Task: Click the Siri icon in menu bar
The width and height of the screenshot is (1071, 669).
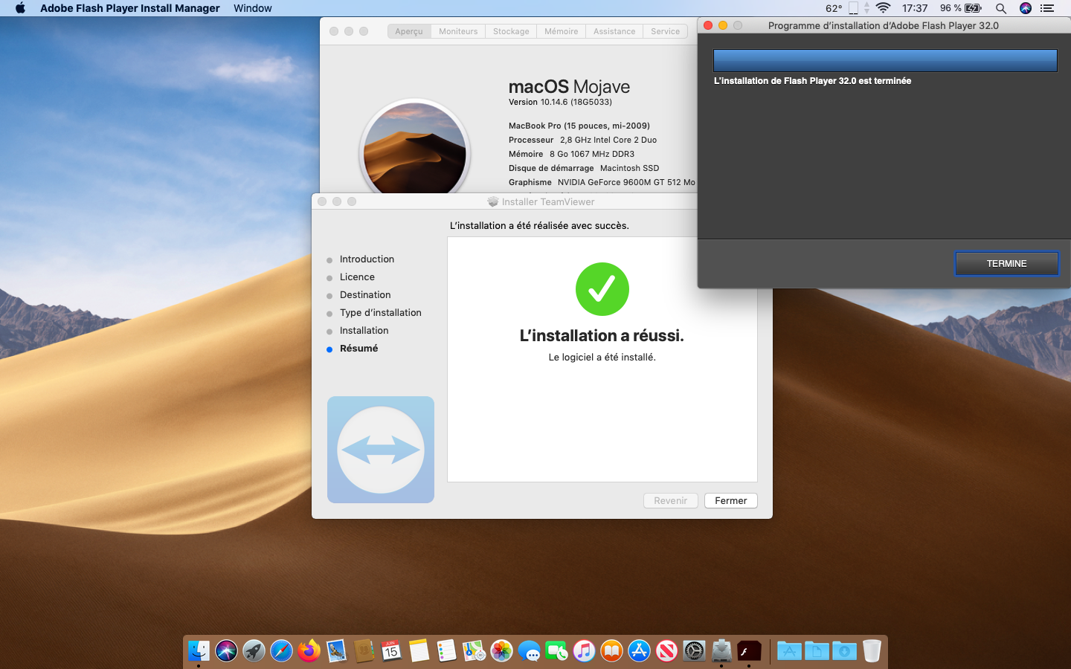Action: [1026, 8]
